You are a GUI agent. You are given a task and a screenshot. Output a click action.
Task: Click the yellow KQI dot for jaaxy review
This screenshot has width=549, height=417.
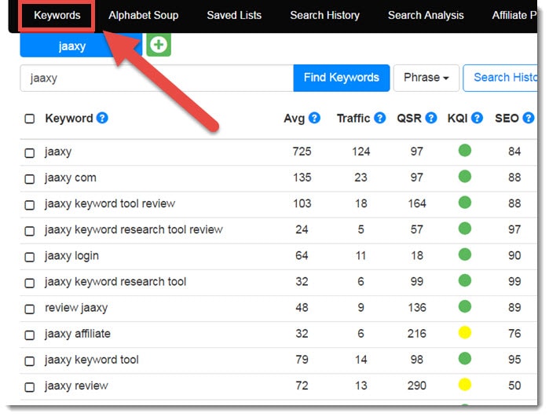coord(465,385)
